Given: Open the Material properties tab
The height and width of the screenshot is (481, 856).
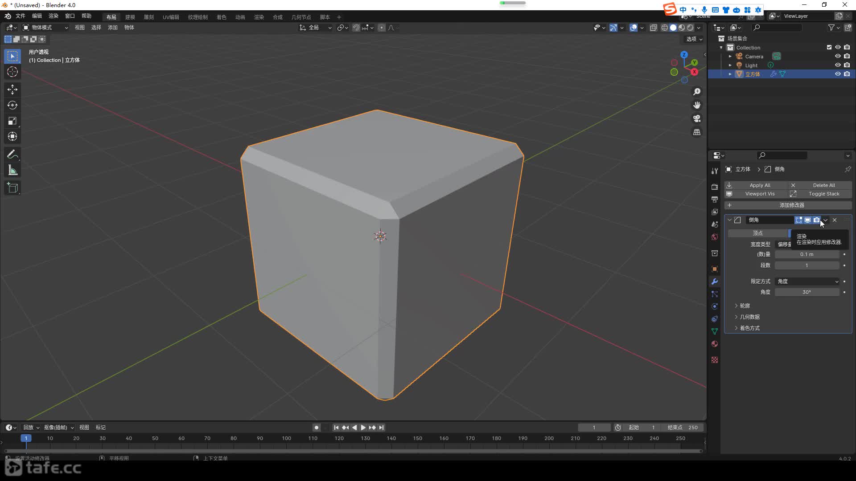Looking at the screenshot, I should pyautogui.click(x=715, y=344).
